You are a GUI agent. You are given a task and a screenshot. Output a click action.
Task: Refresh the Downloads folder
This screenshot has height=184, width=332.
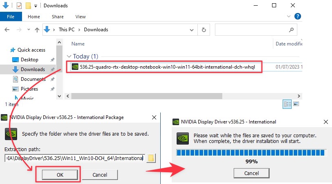(204, 30)
